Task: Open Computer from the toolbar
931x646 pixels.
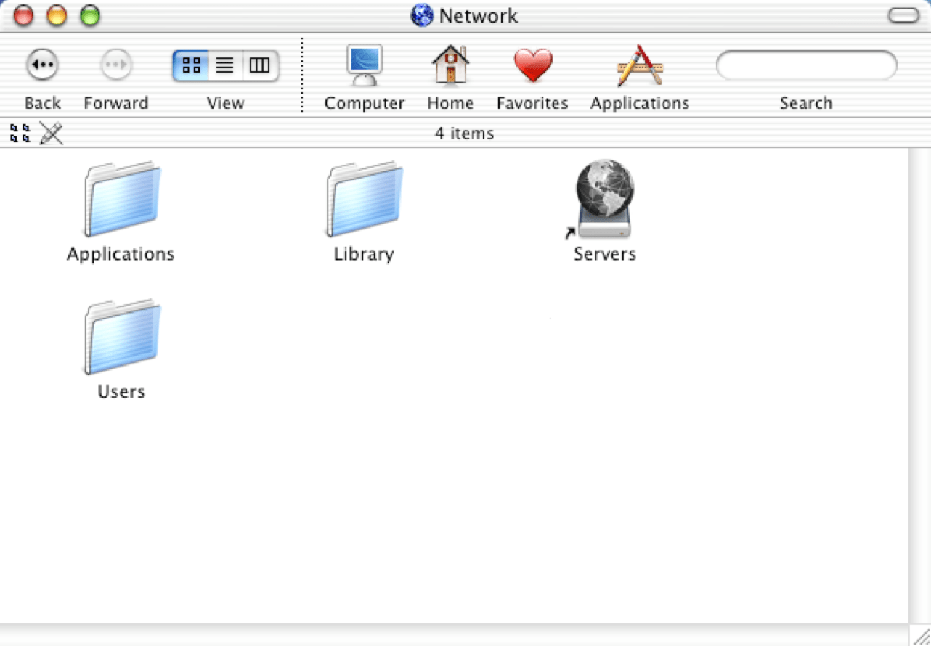Action: point(364,66)
